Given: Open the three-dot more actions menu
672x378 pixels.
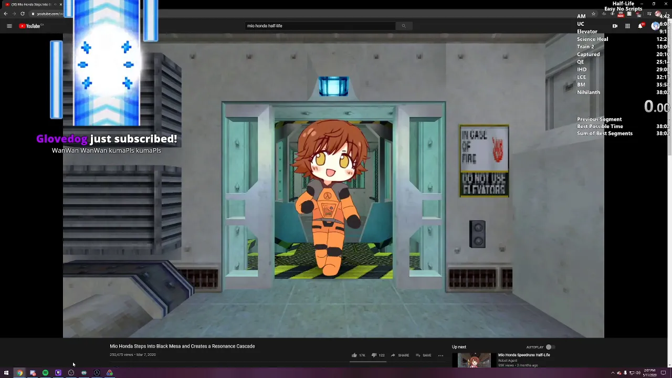Looking at the screenshot, I should [440, 355].
